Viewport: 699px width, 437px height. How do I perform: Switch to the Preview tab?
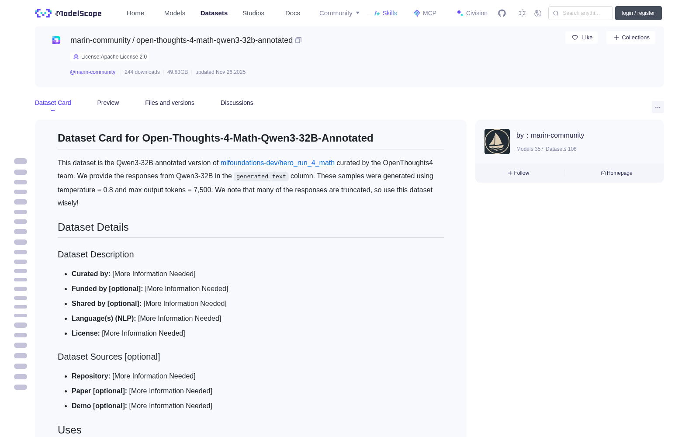[x=108, y=103]
